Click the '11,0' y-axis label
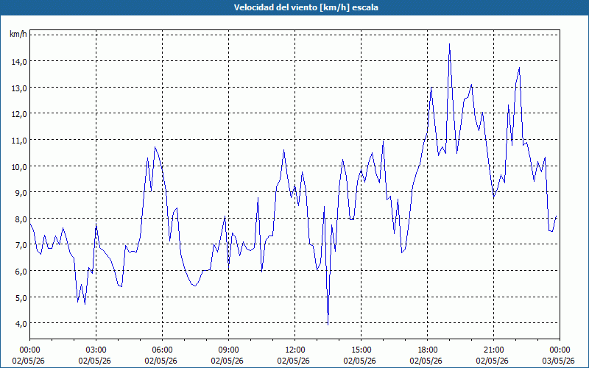589x368 pixels. point(19,141)
